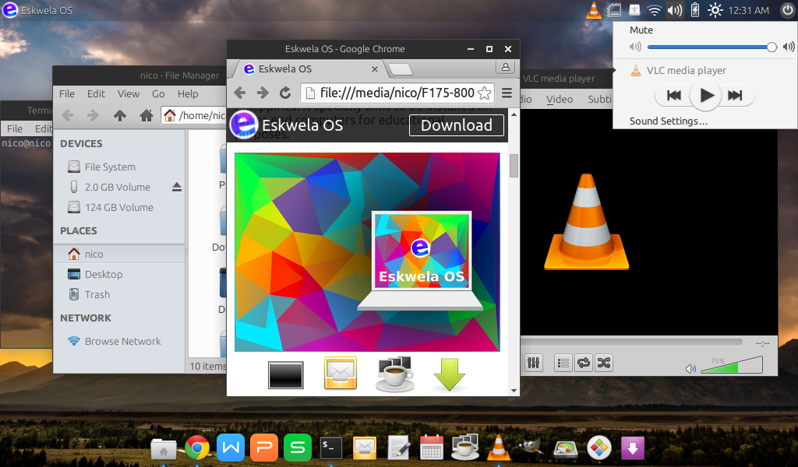Click the black screen icon on webpage
Screen dimensions: 798x467
tap(285, 375)
